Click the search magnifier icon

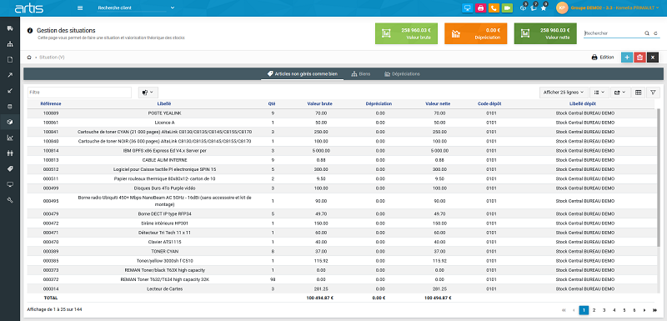[x=647, y=33]
